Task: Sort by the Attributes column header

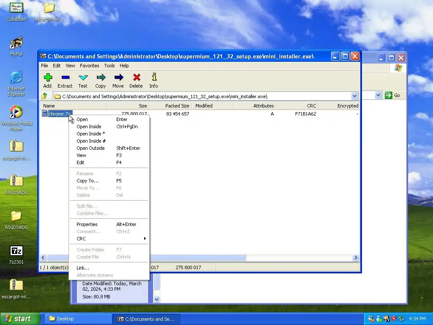Action: (x=255, y=106)
